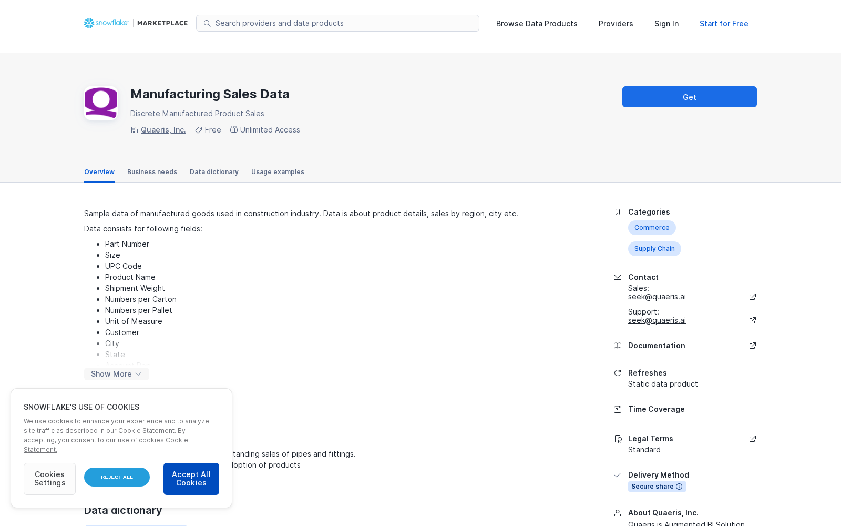The width and height of the screenshot is (841, 526).
Task: Click the 'Part Number' list item
Action: point(127,244)
